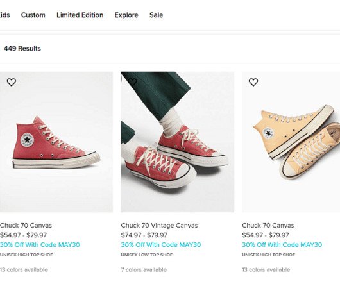Open the Kids navigation menu
This screenshot has width=340, height=284.
[4, 15]
